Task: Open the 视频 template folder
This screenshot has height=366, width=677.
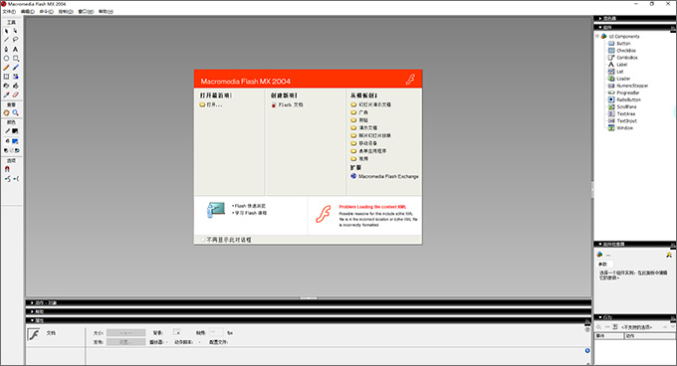Action: point(359,159)
